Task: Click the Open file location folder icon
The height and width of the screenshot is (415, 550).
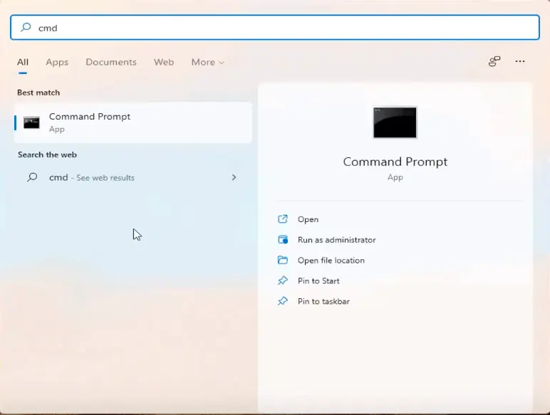Action: point(283,260)
